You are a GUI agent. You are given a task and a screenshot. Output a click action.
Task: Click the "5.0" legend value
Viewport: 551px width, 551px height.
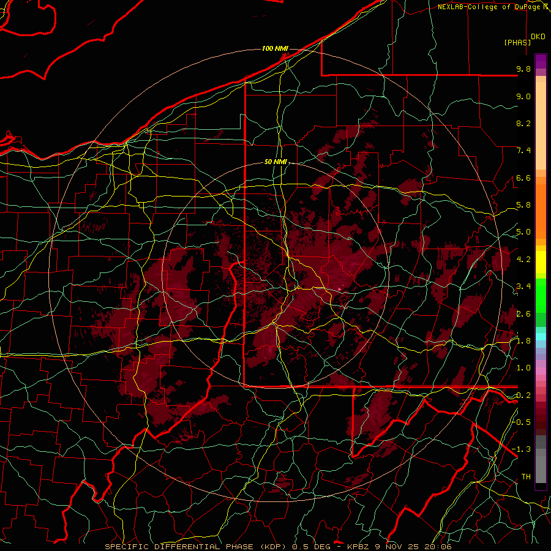coord(523,232)
